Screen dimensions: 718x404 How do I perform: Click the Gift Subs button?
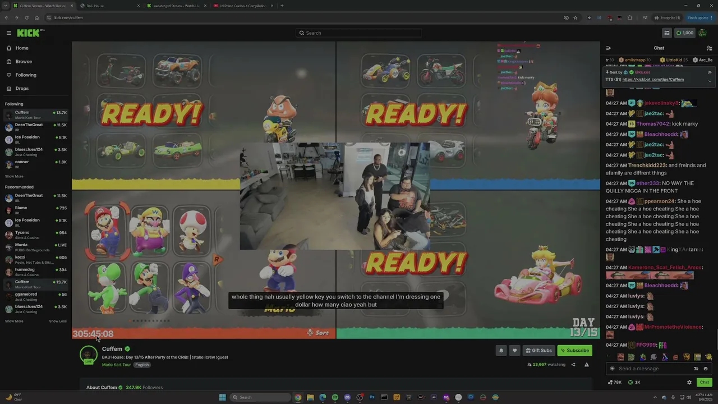pyautogui.click(x=538, y=351)
